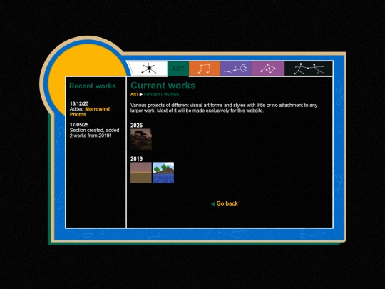Click the Current works heading
Screen dimensions: 385x289
click(163, 86)
